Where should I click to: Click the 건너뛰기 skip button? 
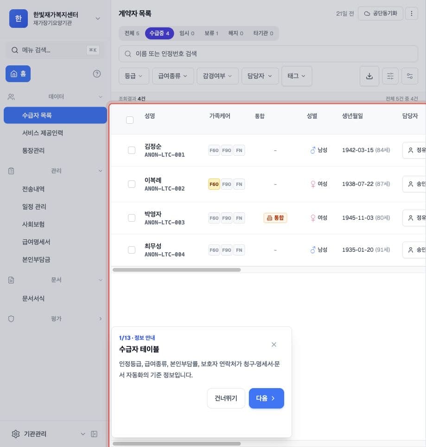point(226,398)
